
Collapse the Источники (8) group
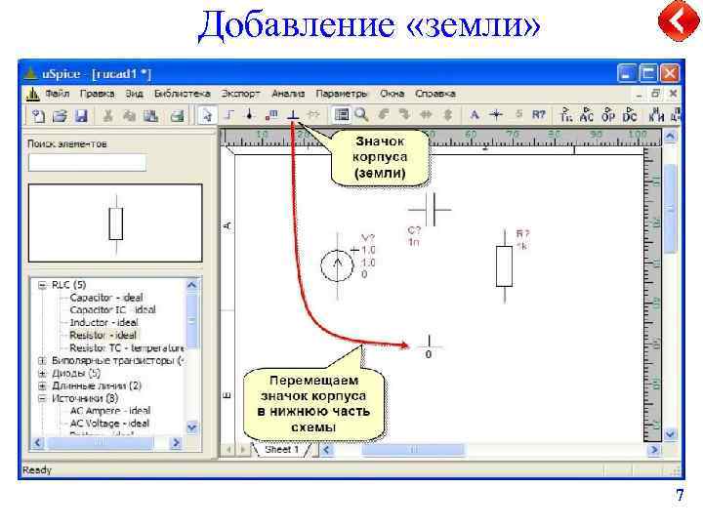point(42,398)
